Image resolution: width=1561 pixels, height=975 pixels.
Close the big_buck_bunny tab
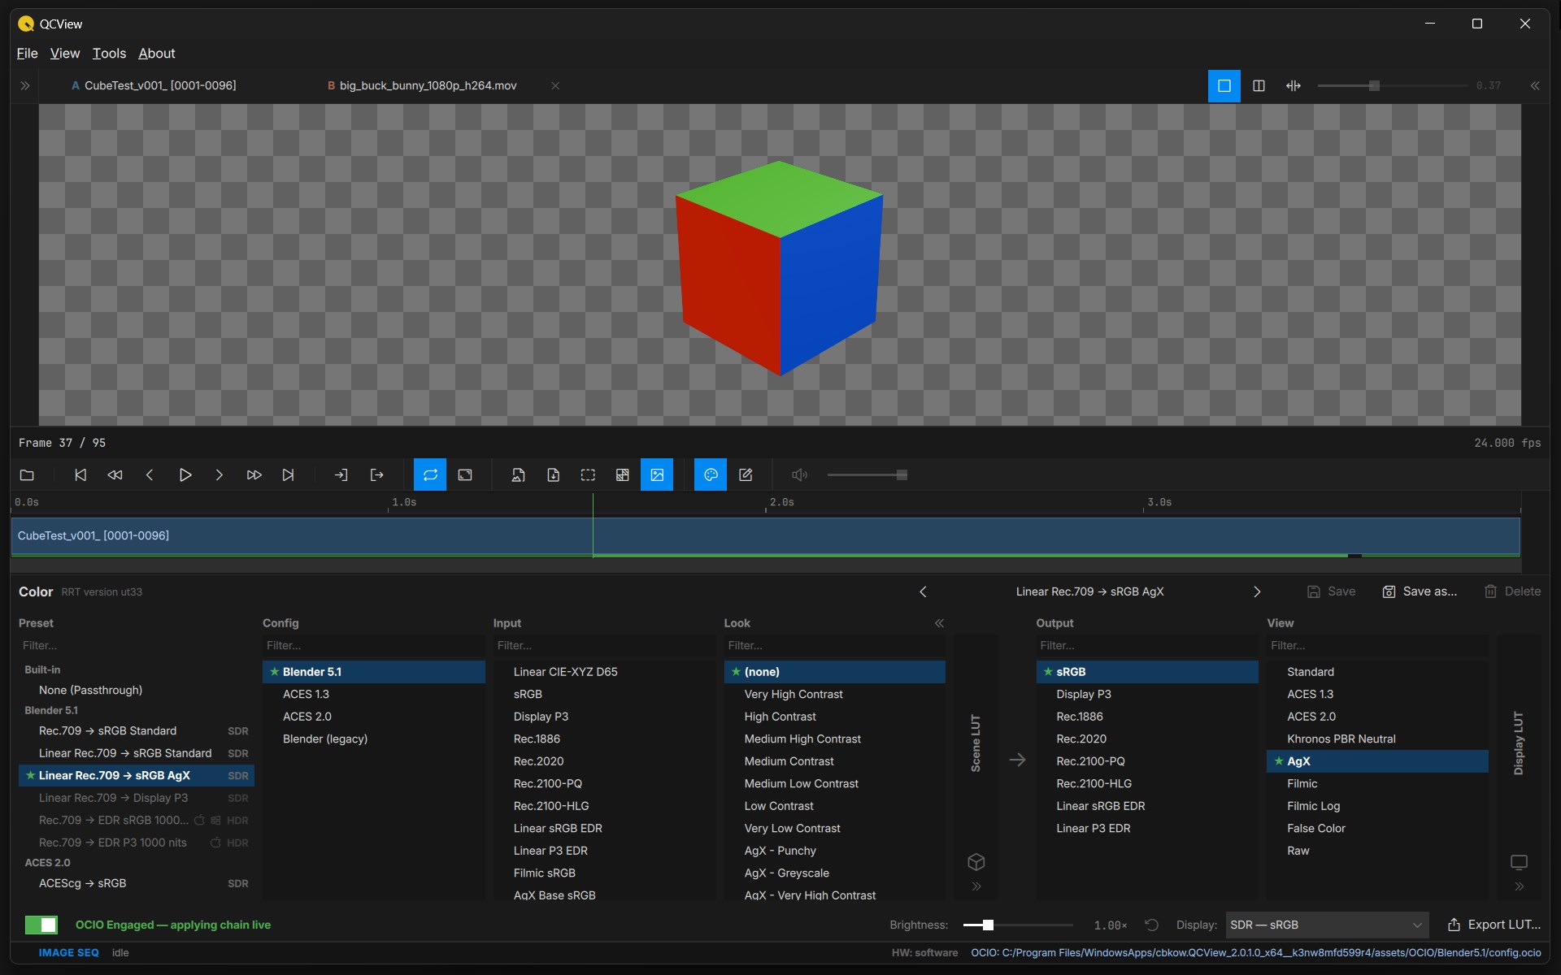(555, 86)
